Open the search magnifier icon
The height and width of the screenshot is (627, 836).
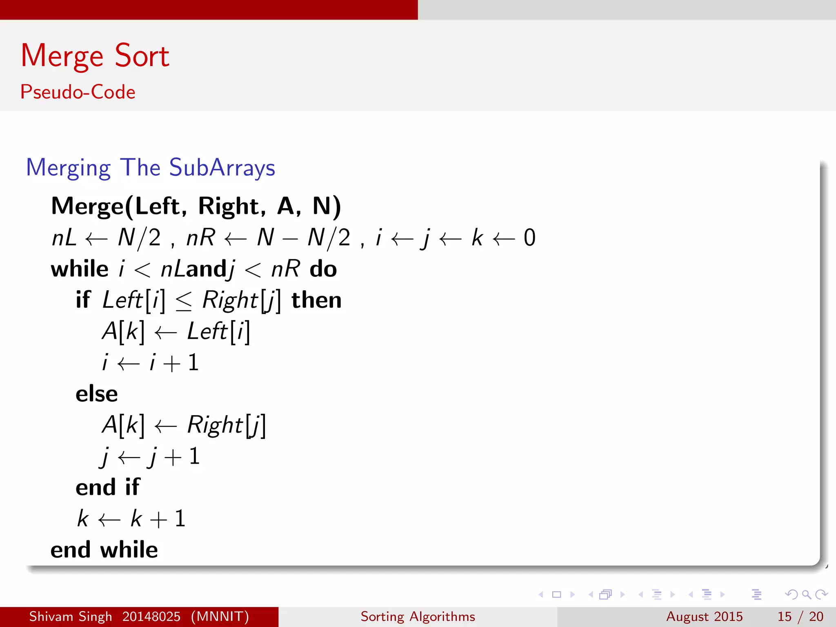click(x=806, y=595)
